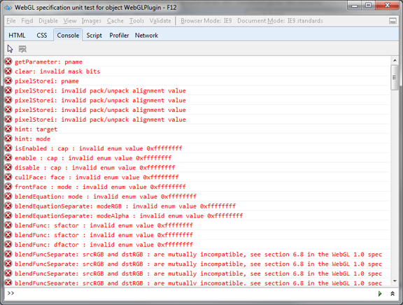Click the 'blendEquationSeparate: modeRGB' error message

tap(125, 206)
